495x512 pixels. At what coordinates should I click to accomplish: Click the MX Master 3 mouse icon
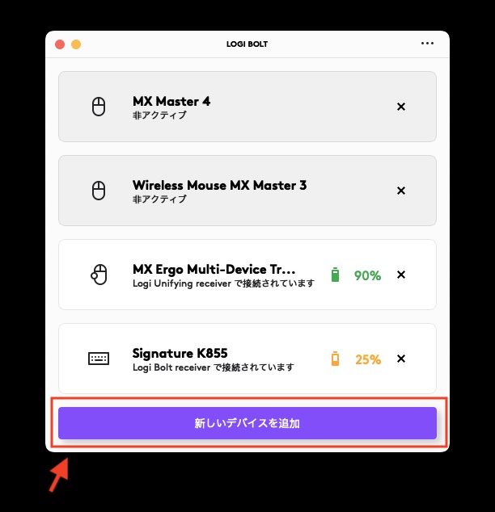click(x=99, y=191)
